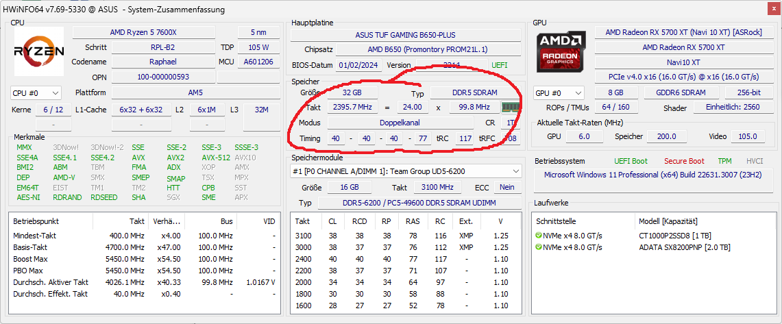Click green status icon beside ADATA SX8200PNP drive
This screenshot has height=324, width=782.
[538, 247]
